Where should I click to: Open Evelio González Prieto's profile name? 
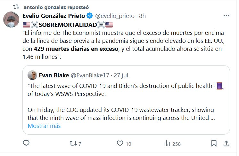54,16
